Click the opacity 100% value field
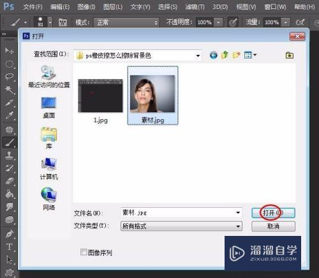Viewport: 319px width, 278px height. (205, 22)
